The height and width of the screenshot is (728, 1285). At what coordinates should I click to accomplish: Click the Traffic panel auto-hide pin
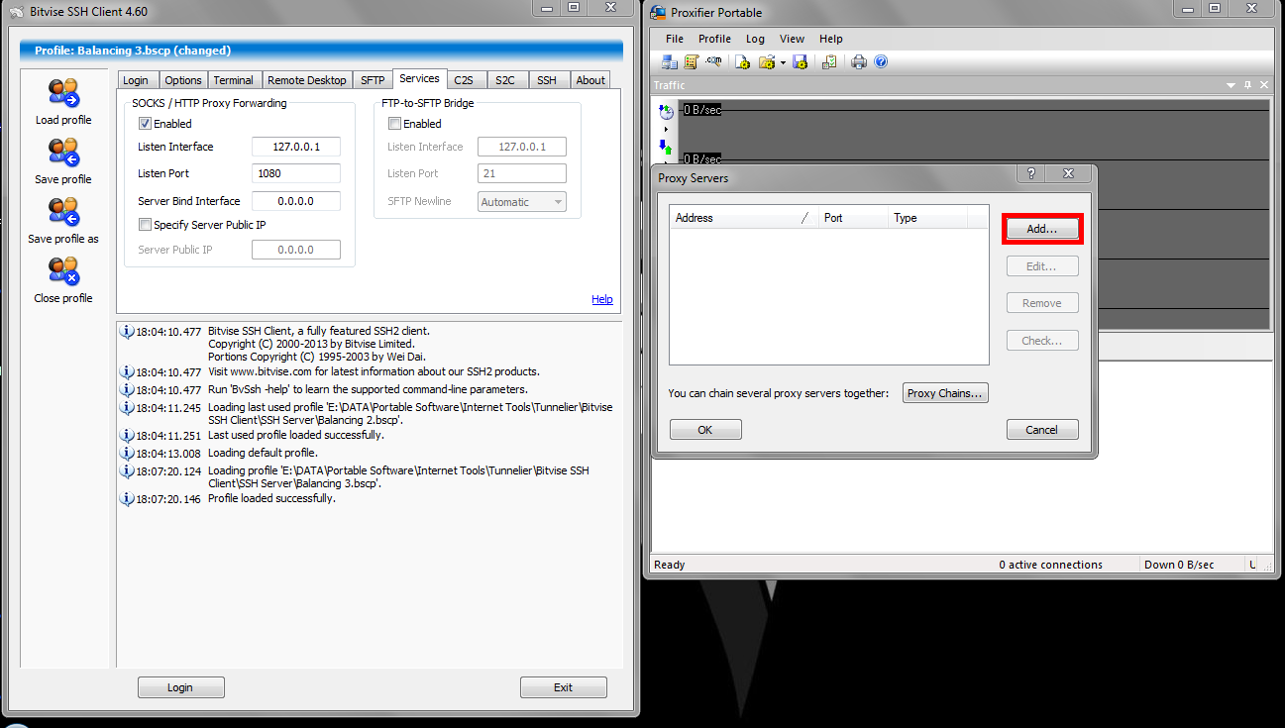point(1246,85)
